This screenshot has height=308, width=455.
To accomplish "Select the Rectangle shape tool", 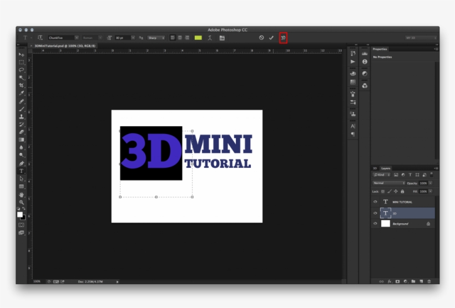I will [x=21, y=187].
